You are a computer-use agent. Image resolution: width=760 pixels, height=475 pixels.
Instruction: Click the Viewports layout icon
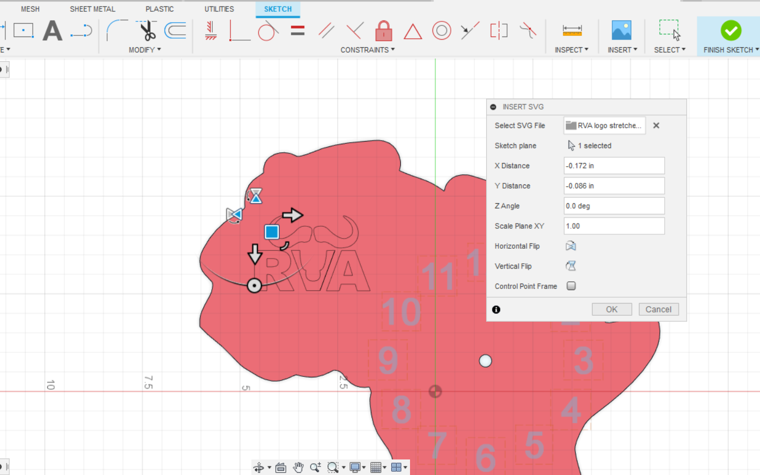point(396,467)
